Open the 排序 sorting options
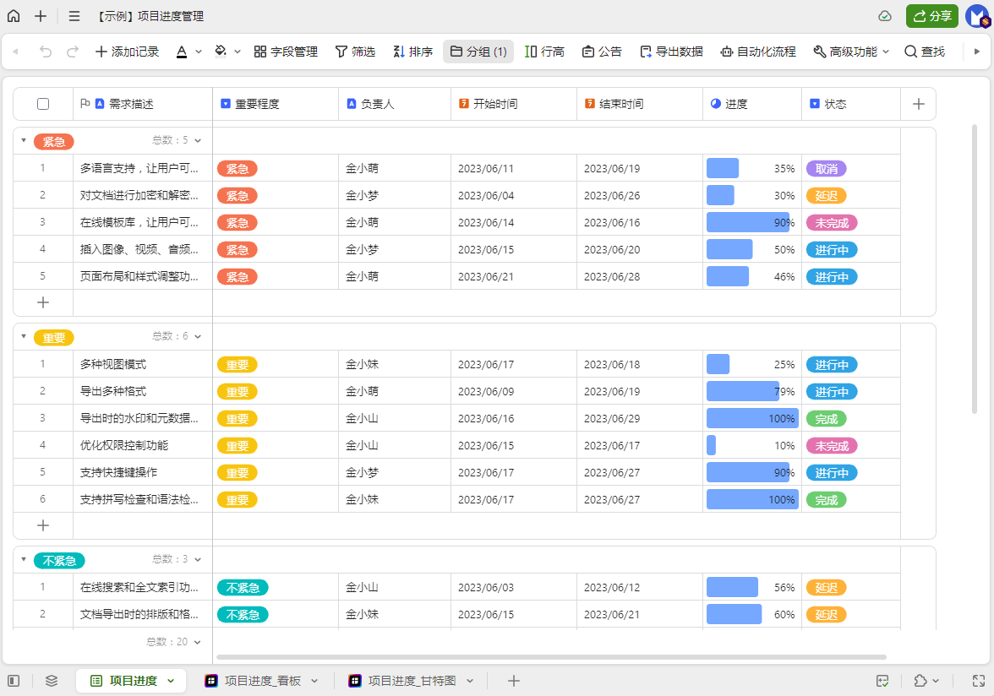Screen dimensions: 994x696 (412, 51)
